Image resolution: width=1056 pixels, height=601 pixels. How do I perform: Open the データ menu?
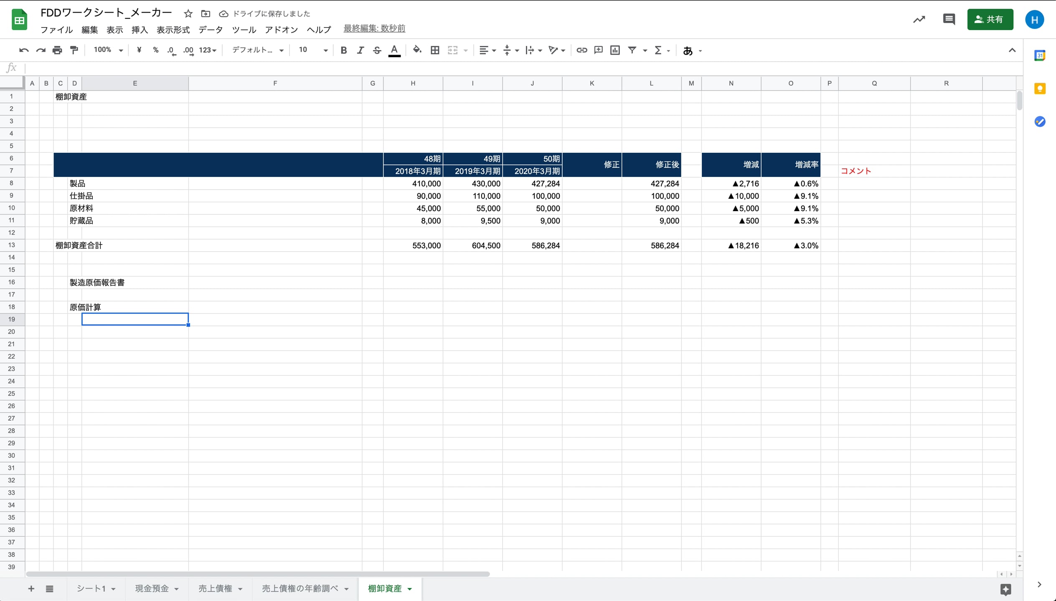pyautogui.click(x=211, y=30)
